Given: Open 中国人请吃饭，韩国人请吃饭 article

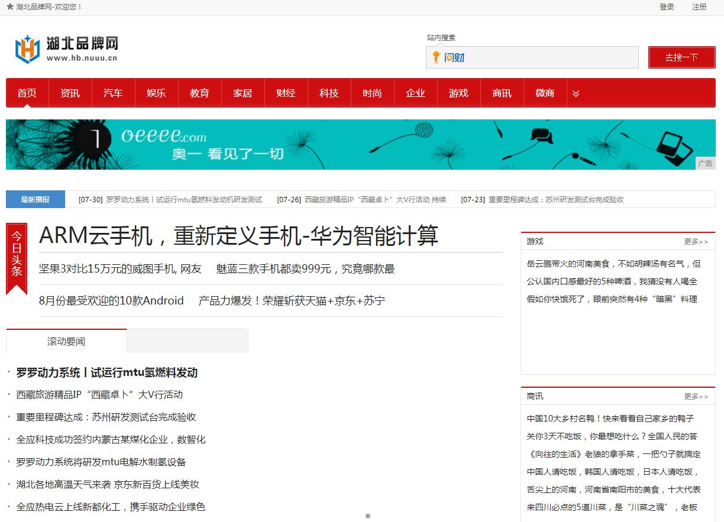Looking at the screenshot, I should 613,472.
